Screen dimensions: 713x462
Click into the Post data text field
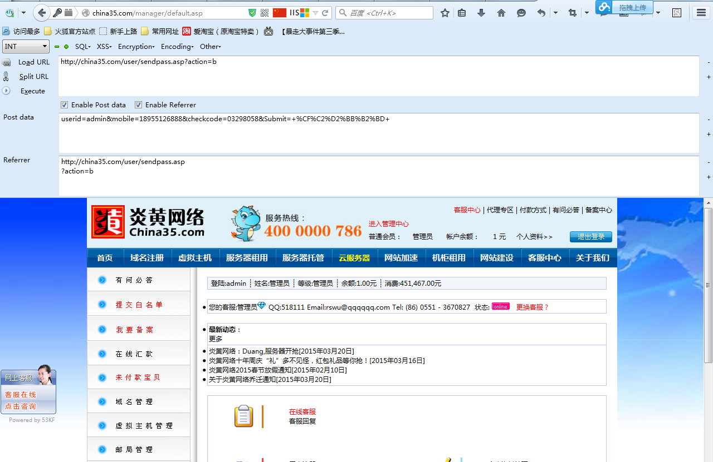coord(379,133)
